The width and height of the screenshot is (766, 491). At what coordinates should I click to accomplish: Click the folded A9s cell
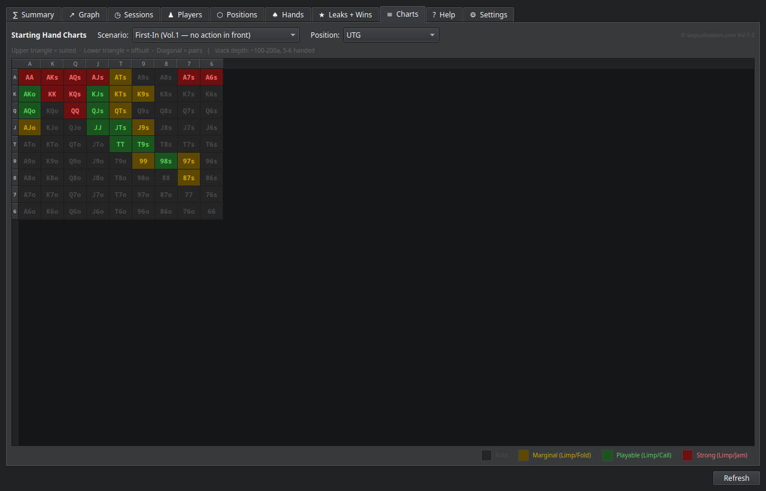(144, 77)
